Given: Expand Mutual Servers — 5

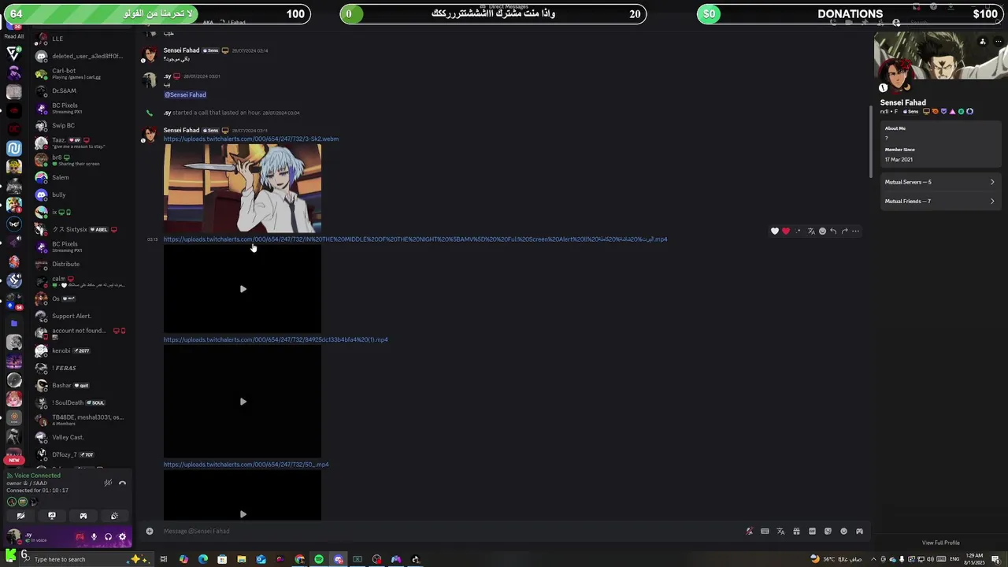Looking at the screenshot, I should pos(939,182).
